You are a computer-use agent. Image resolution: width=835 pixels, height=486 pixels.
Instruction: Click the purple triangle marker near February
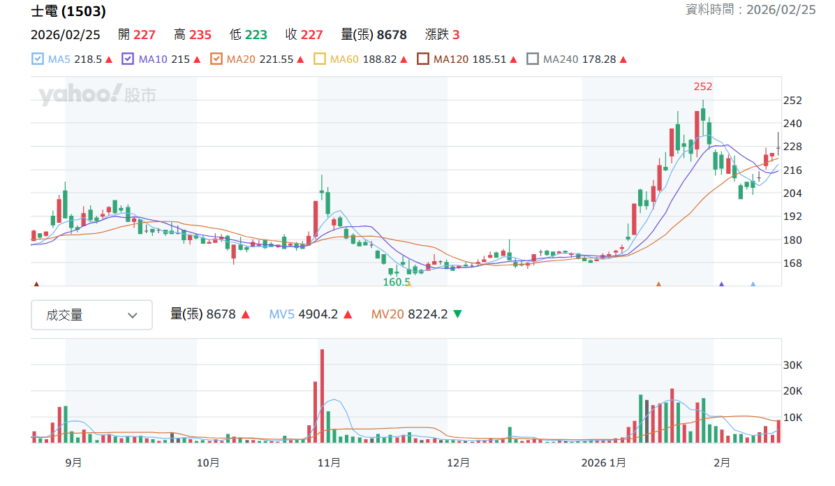click(x=722, y=284)
